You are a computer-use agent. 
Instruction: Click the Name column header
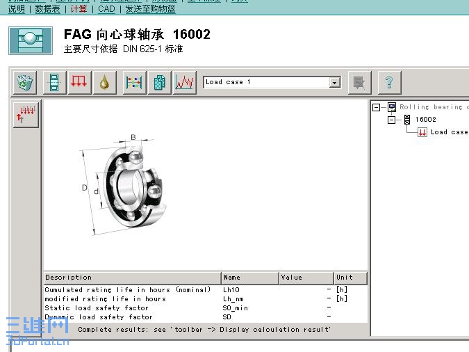point(250,278)
